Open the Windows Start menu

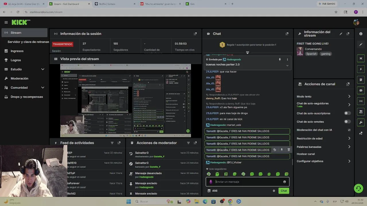pos(129,201)
